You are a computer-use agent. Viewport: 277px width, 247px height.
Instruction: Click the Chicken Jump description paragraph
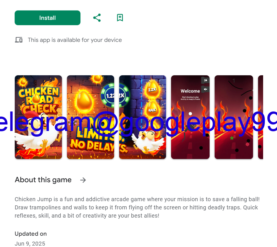137,207
